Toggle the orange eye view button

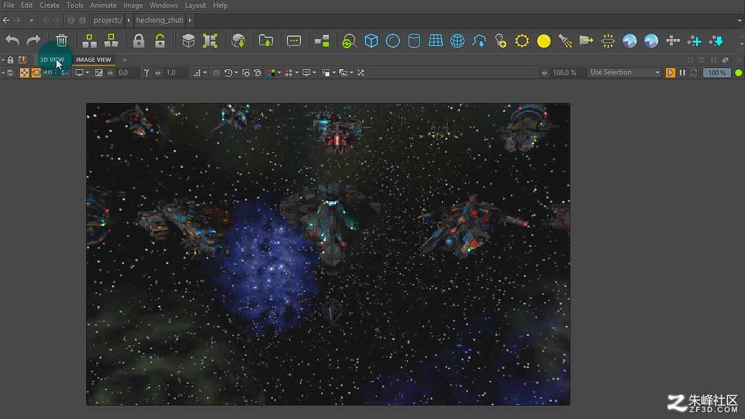pos(36,73)
